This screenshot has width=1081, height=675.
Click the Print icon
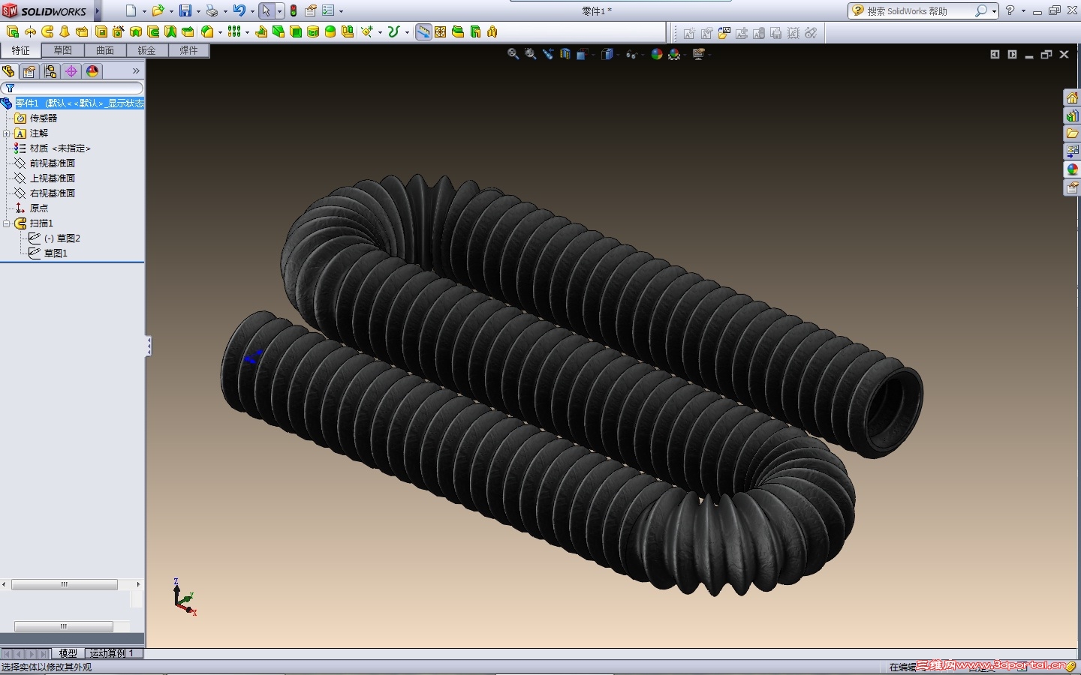click(x=212, y=10)
